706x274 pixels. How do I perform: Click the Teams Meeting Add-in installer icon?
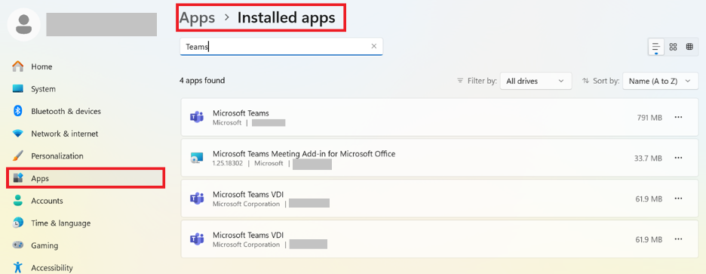tap(197, 158)
